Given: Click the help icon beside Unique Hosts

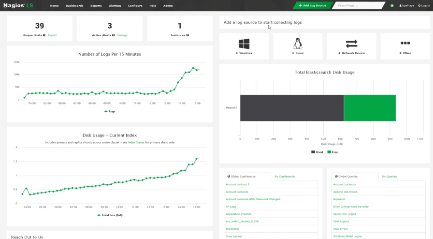Looking at the screenshot, I should 44,35.
